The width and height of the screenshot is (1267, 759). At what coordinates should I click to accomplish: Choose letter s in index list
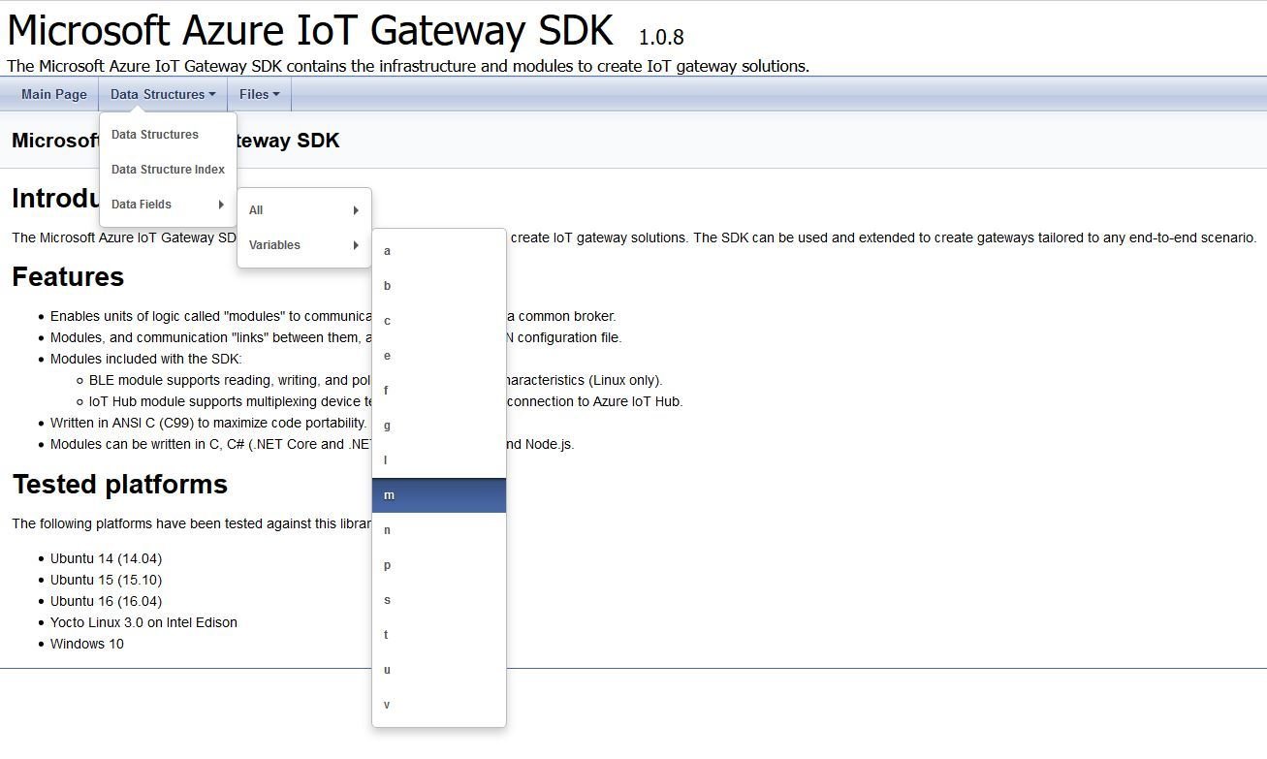coord(439,600)
